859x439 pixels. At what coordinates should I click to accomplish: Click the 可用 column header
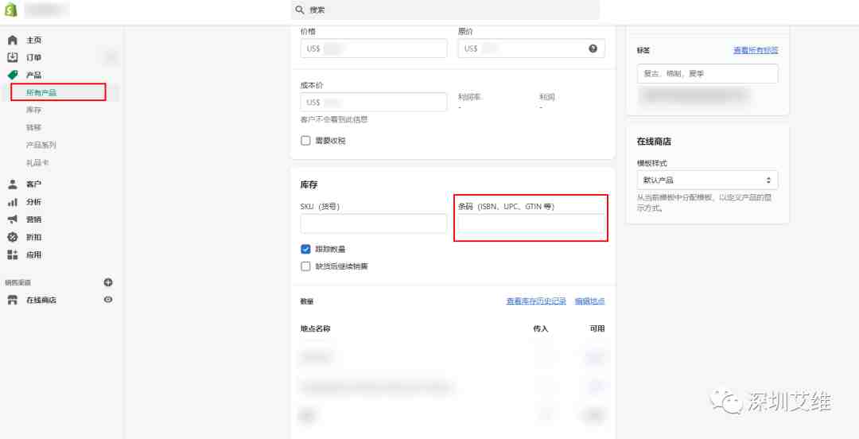pos(597,328)
